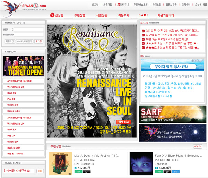
Task: Open Renaissance in Korea ticket banner
Action: click(x=24, y=66)
